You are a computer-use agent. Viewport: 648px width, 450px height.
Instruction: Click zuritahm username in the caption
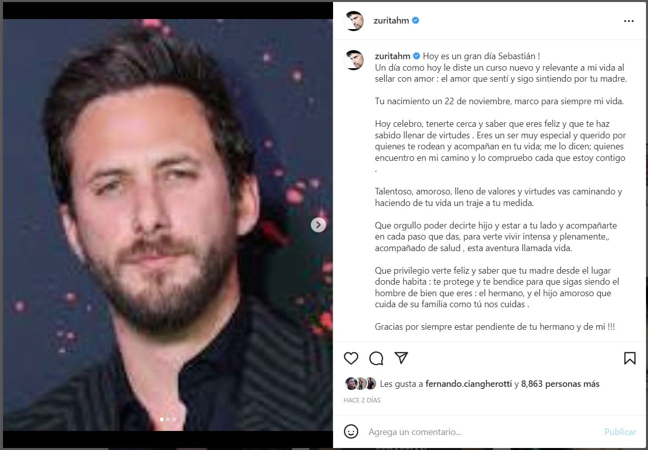coord(393,56)
